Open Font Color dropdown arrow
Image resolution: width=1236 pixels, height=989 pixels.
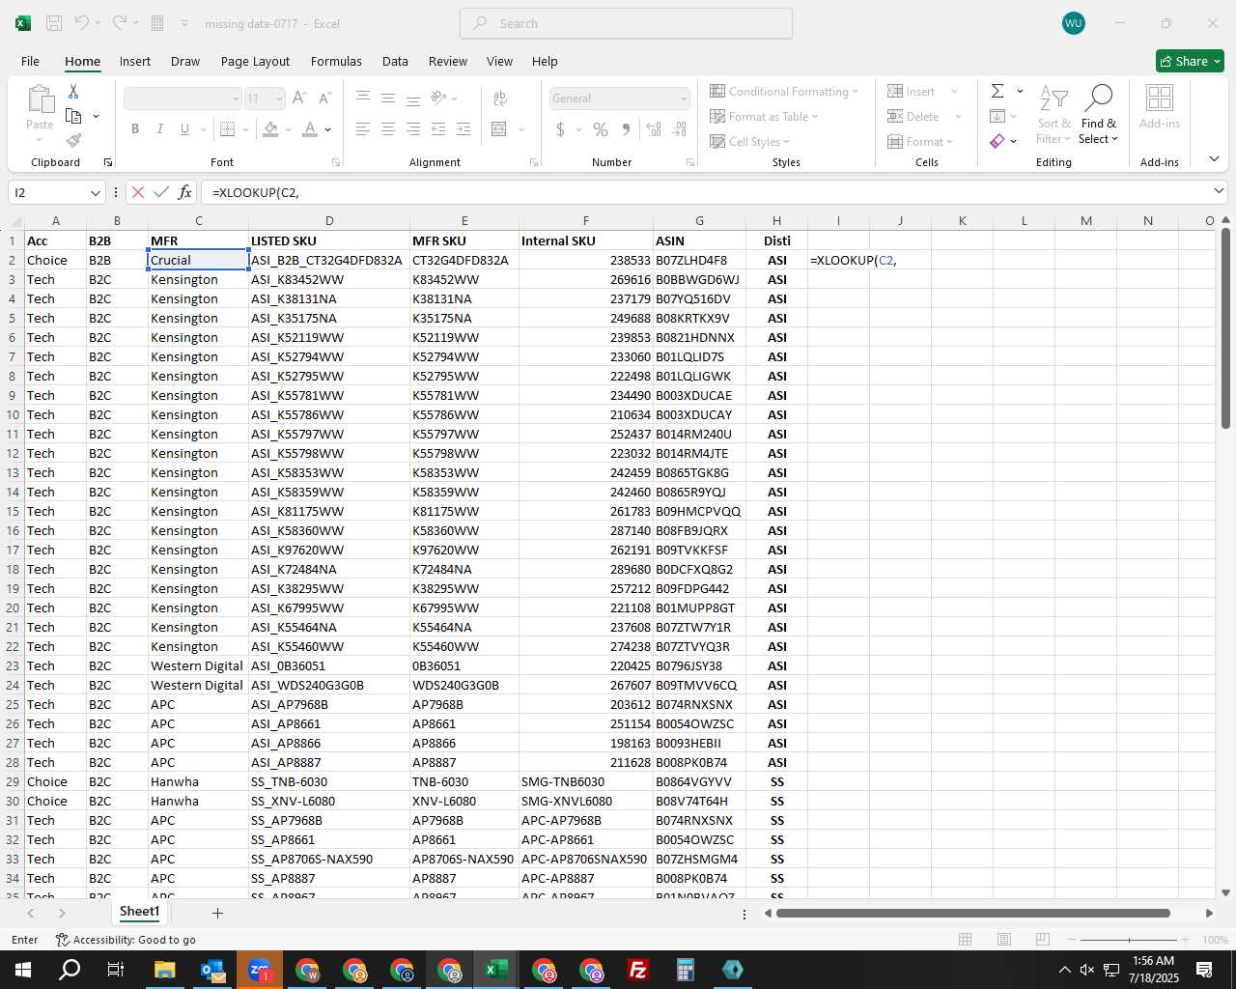(328, 128)
